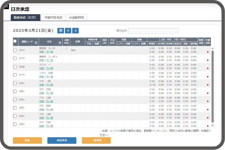Click the 15:00 value in デモ 一郎 row
Screen dimensions: 225x150
click(152, 85)
